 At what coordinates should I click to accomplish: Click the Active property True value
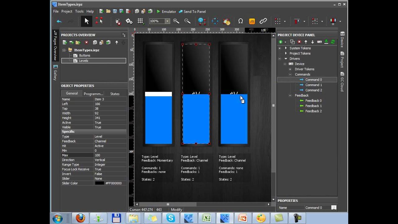click(x=98, y=123)
